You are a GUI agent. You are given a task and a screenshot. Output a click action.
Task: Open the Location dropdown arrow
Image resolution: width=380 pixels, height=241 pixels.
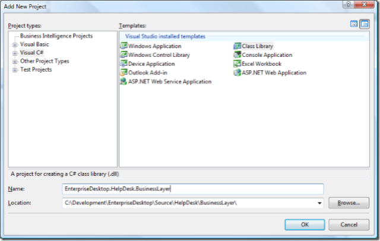(x=319, y=203)
